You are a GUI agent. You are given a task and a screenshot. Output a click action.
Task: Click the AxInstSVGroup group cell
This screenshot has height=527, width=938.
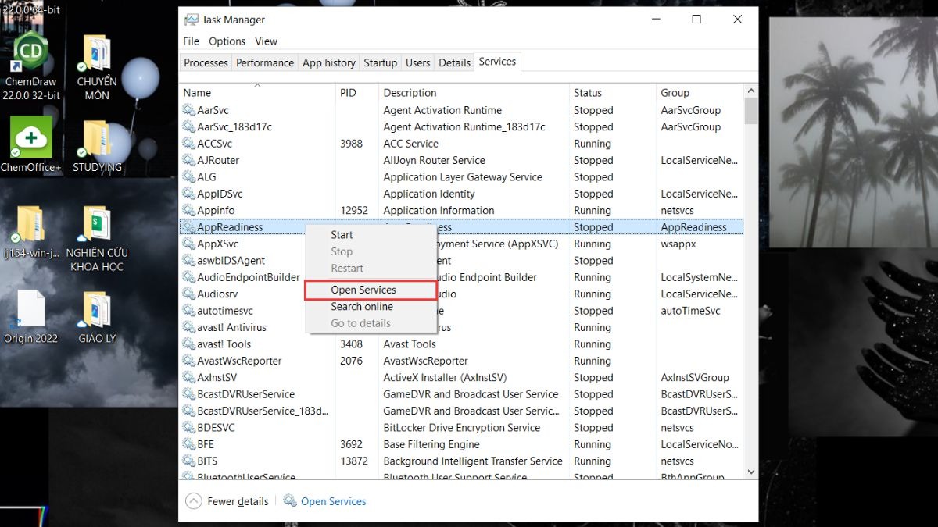tap(695, 377)
